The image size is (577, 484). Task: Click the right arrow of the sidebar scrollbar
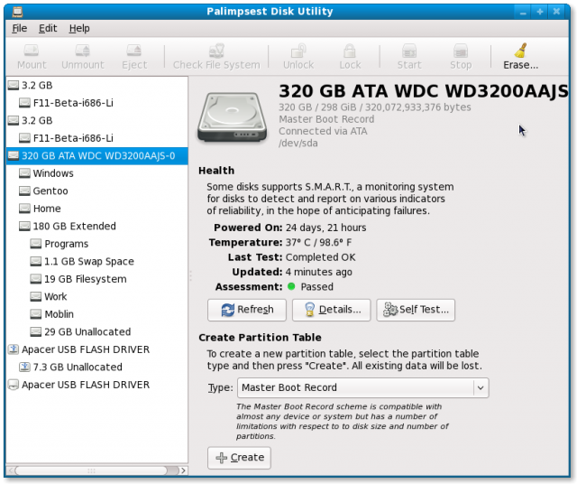[x=183, y=470]
